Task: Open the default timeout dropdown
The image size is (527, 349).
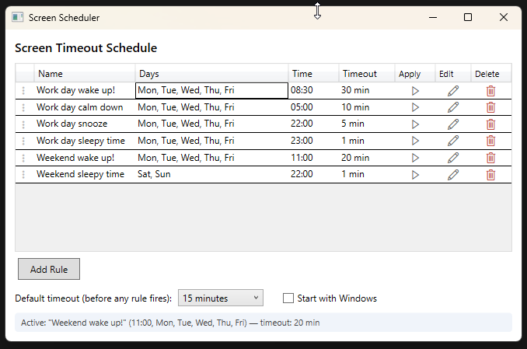Action: pyautogui.click(x=221, y=298)
